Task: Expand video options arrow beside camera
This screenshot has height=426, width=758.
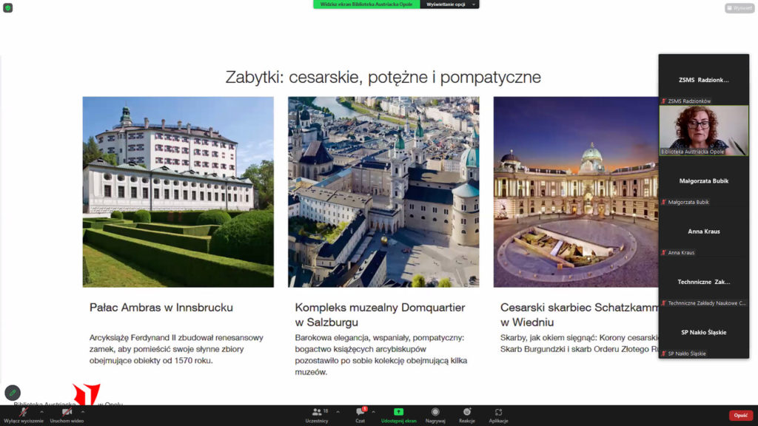Action: (83, 411)
